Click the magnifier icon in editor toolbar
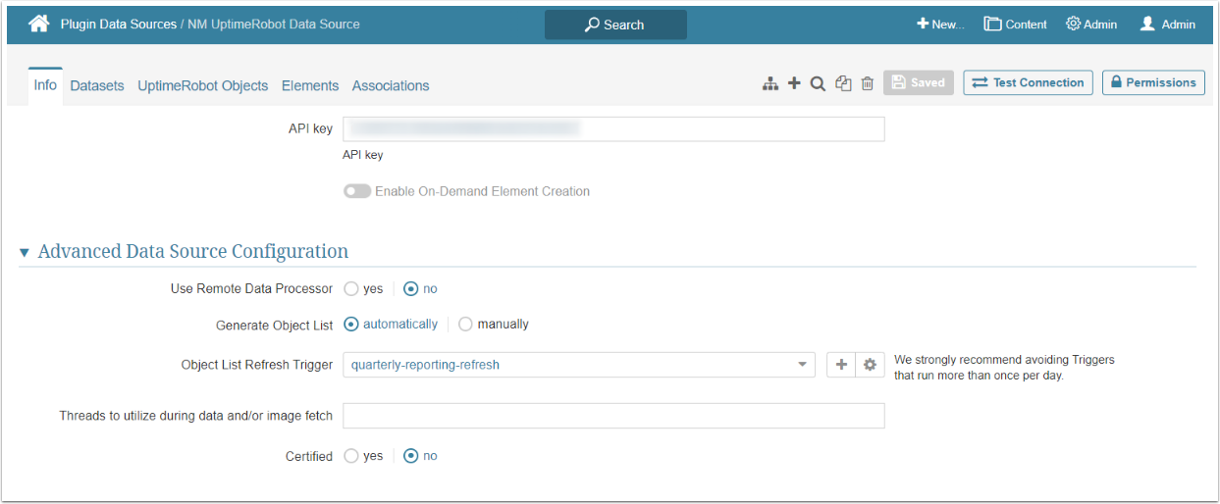1220x504 pixels. pos(818,84)
